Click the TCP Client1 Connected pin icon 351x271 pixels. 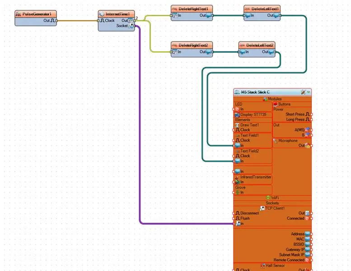pyautogui.click(x=307, y=219)
